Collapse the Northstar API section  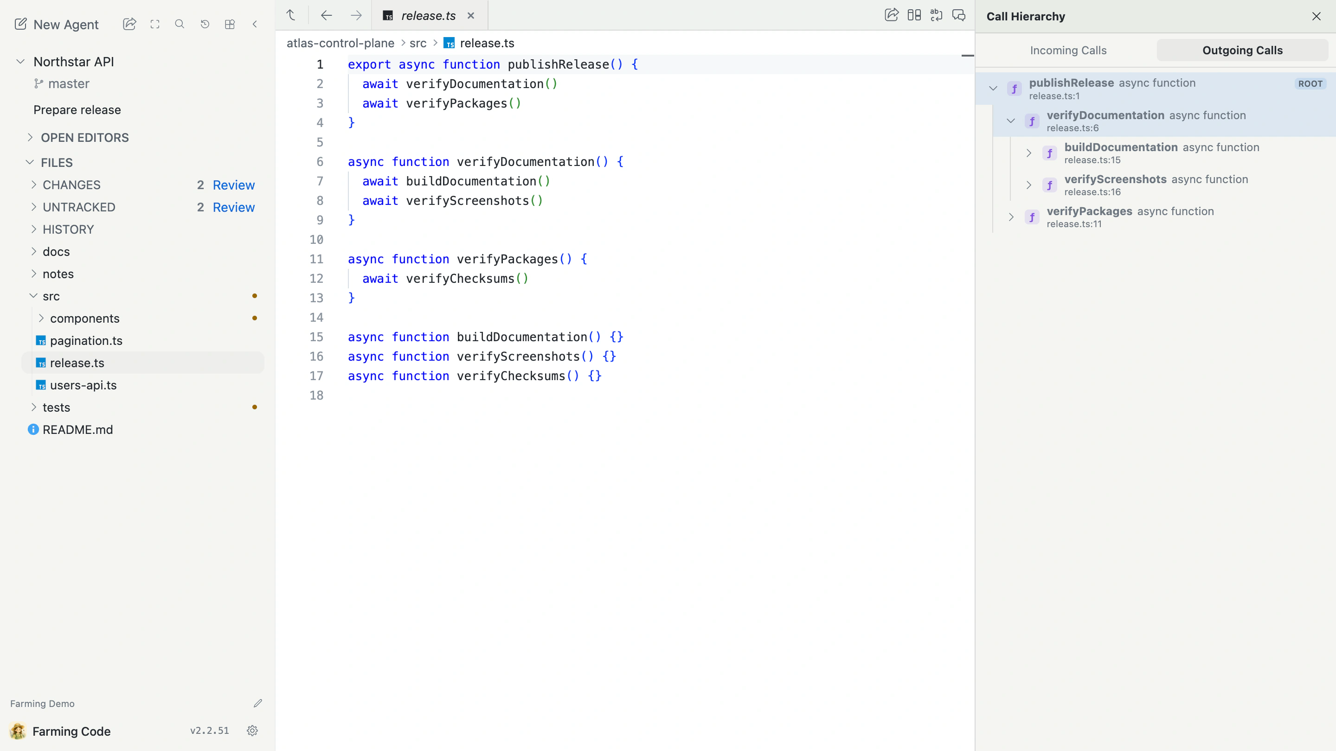click(20, 62)
